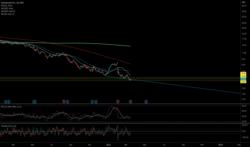The width and height of the screenshot is (250, 147).
Task: Click the 2023 time axis label
Action: coord(108,145)
